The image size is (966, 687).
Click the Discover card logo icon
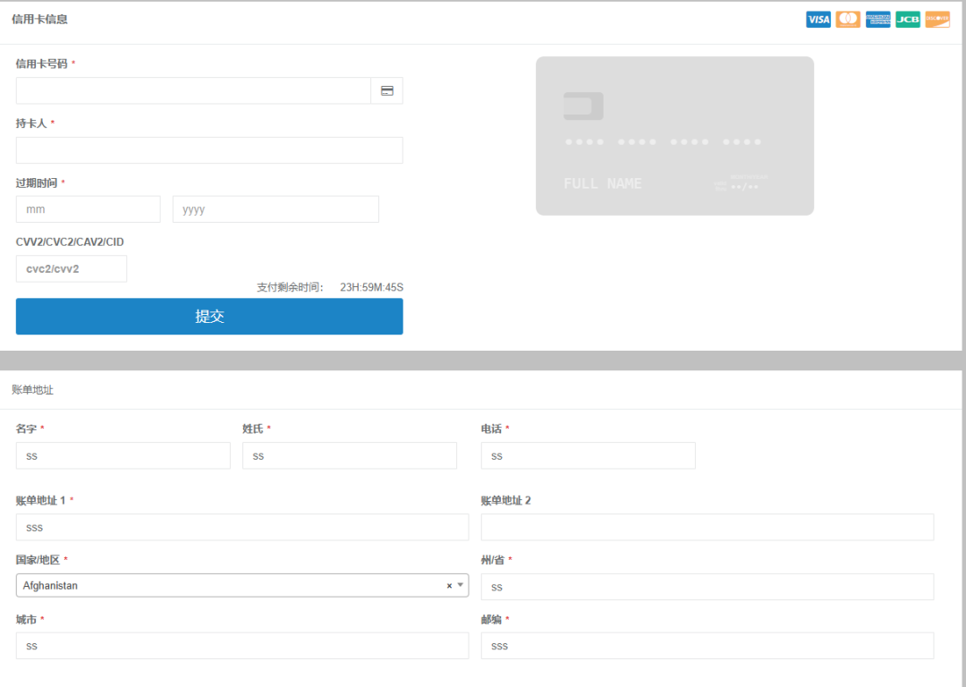point(937,20)
